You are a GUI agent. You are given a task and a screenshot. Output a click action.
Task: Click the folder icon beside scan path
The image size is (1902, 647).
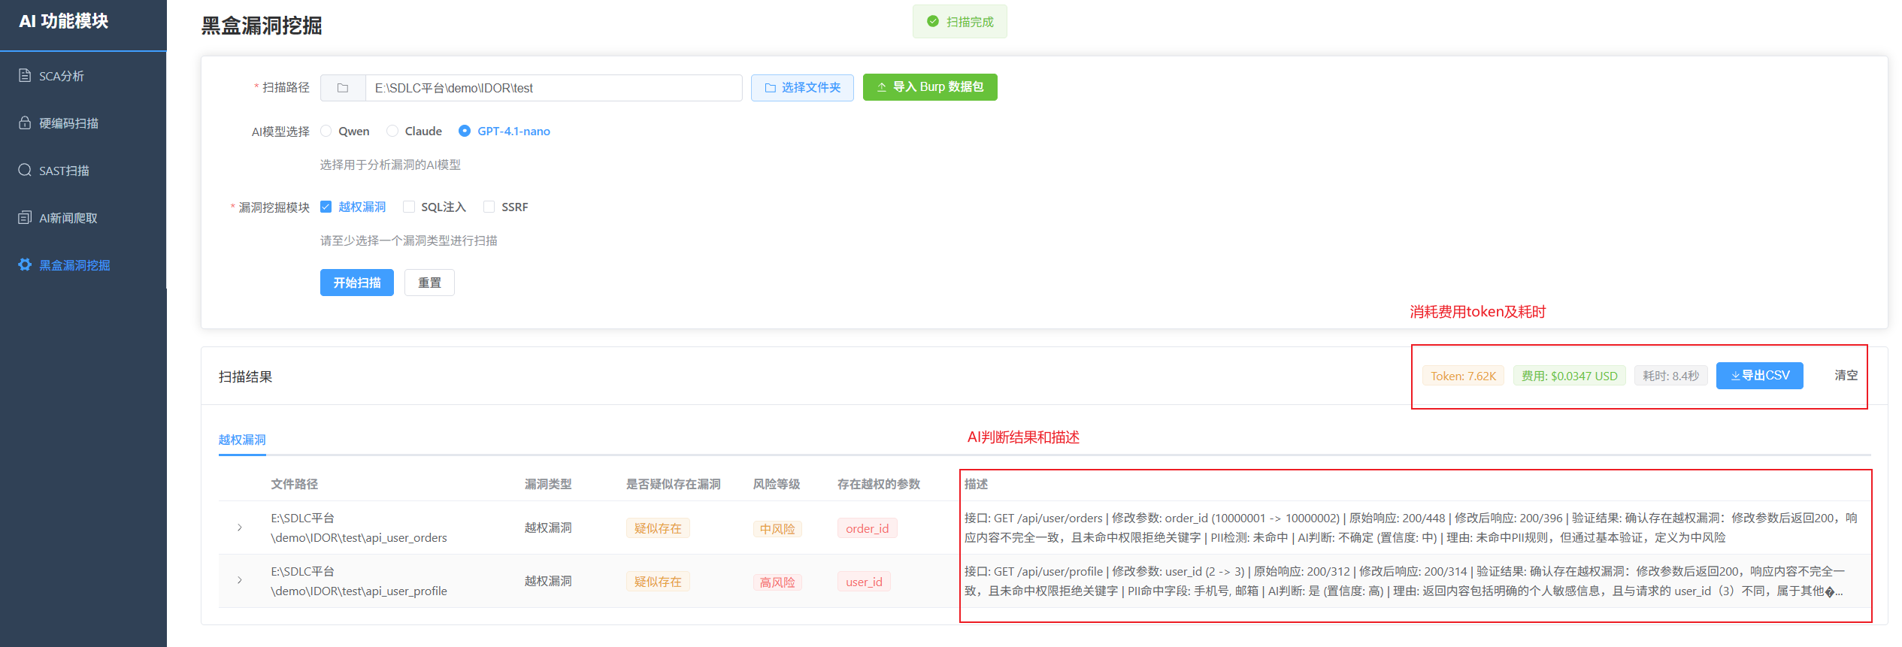(343, 88)
